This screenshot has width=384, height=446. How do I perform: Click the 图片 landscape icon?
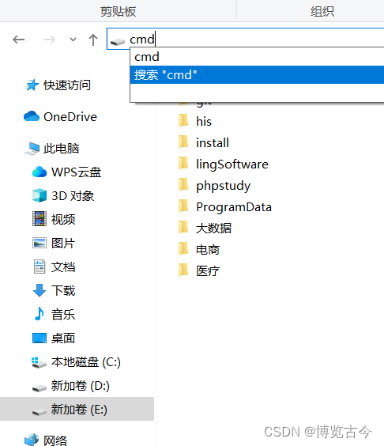40,243
